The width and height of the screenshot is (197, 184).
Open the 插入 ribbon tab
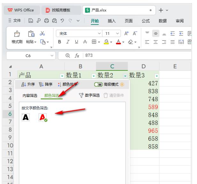[x=111, y=21]
